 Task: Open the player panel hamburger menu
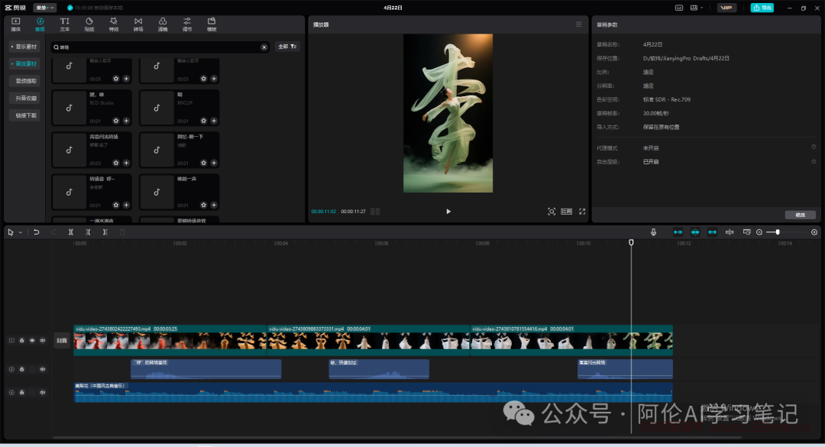point(579,24)
